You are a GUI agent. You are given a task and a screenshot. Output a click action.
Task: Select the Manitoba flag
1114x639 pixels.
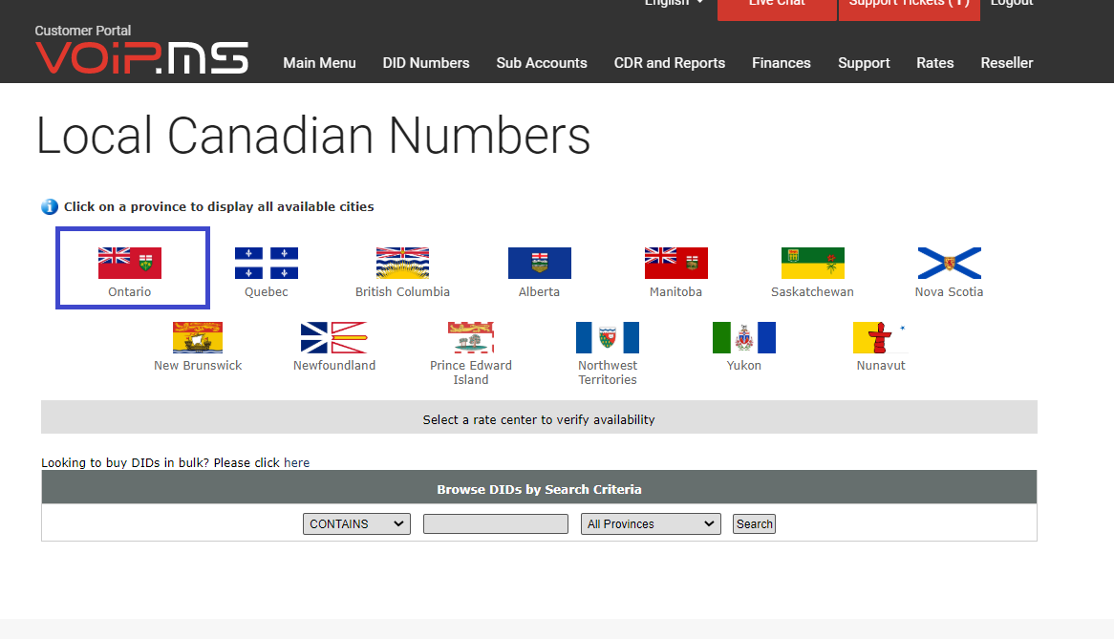pos(675,263)
